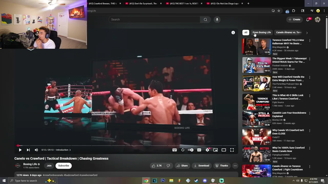Open Terence Crawford TELLS Max Kellerman thumbnail
Image resolution: width=328 pixels, height=184 pixels.
pos(257,47)
